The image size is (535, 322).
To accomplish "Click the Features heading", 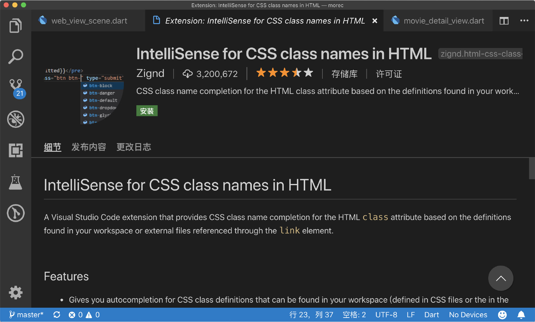I will 66,276.
